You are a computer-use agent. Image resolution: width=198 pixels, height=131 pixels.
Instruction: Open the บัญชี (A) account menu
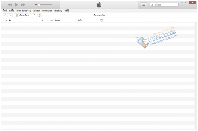[58, 11]
